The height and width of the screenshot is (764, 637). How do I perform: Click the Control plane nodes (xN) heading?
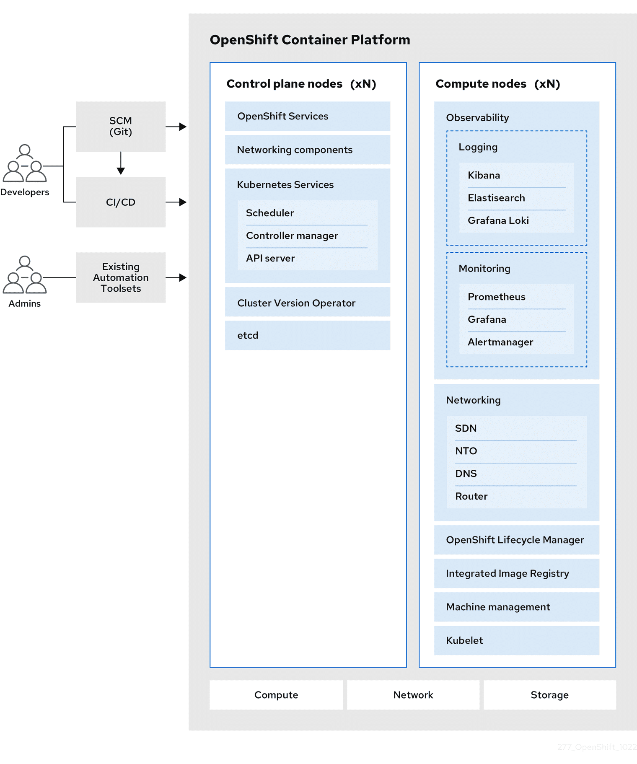(301, 84)
